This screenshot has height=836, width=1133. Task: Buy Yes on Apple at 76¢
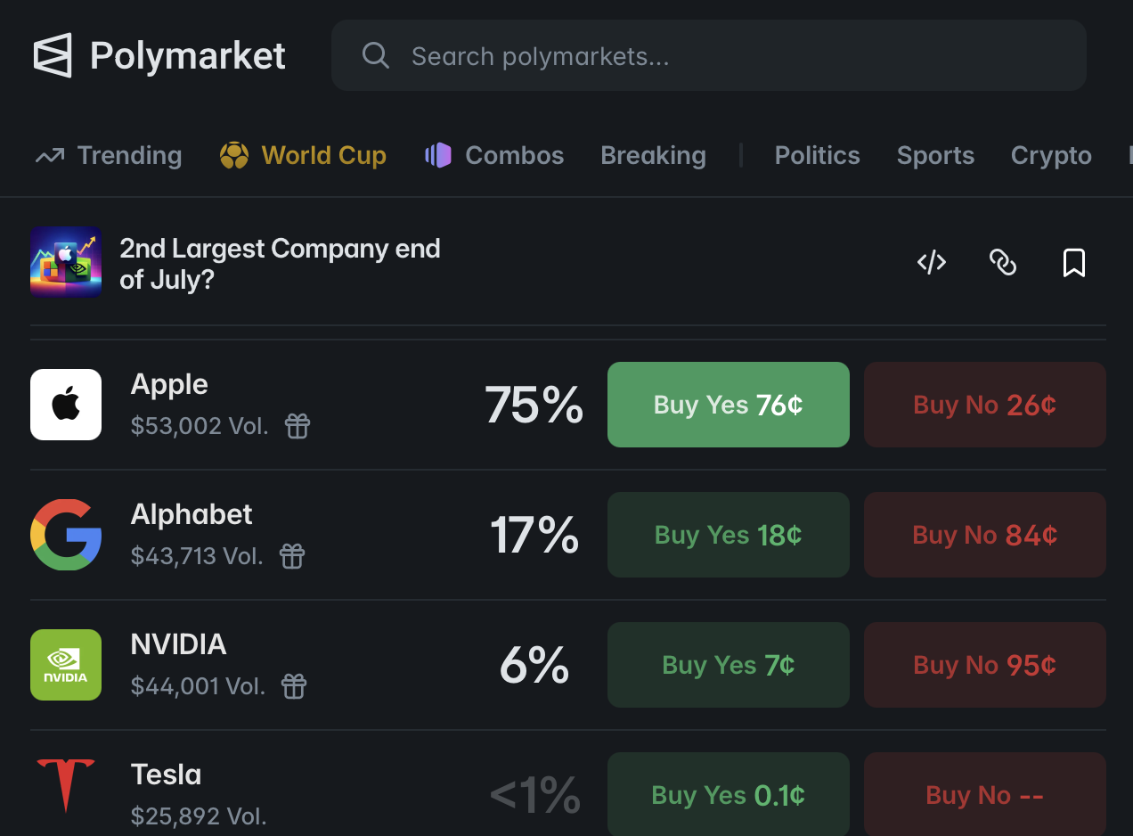tap(729, 405)
